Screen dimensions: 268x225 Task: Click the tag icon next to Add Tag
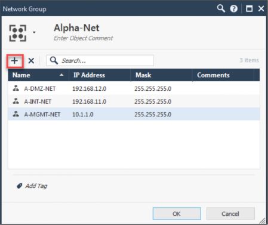click(x=19, y=186)
